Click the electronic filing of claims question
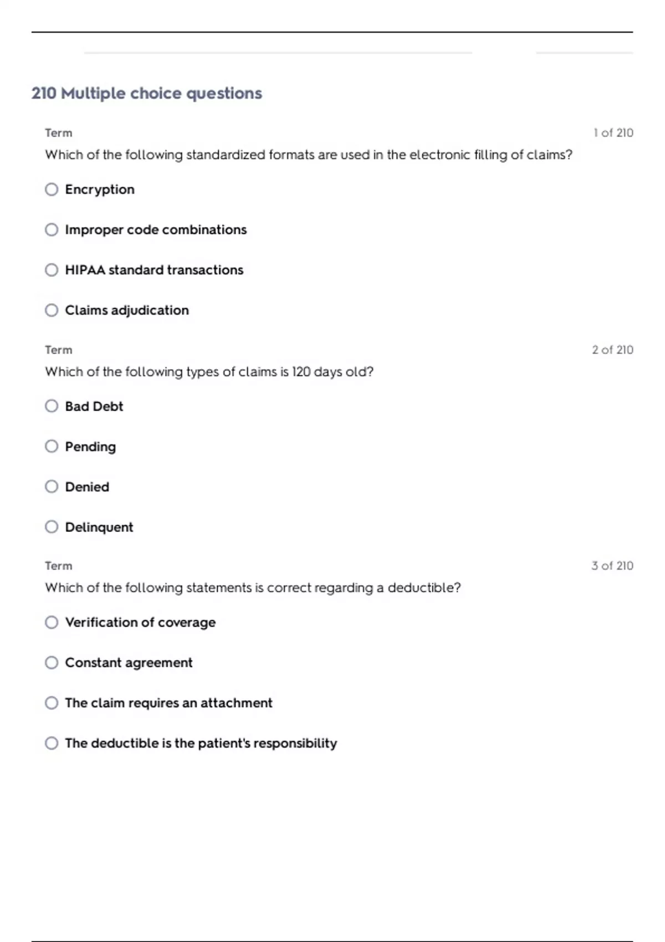Viewport: 665px width, 942px height. click(x=309, y=155)
